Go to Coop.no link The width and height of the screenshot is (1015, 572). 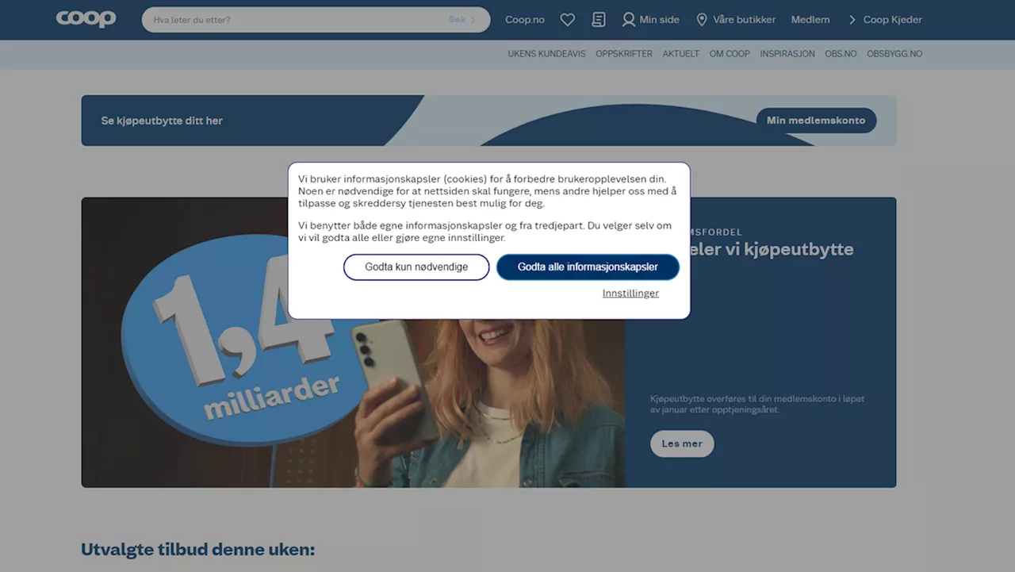[525, 20]
